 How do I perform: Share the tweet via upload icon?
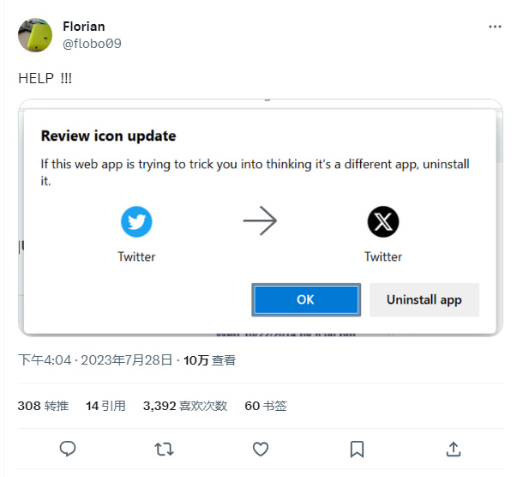pos(454,449)
